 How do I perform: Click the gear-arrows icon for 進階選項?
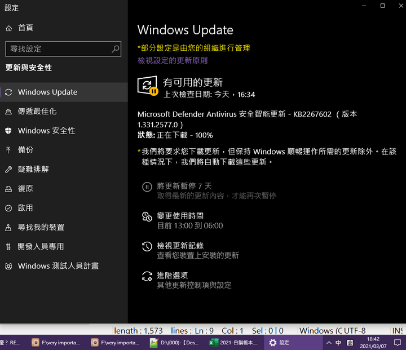coord(147,276)
